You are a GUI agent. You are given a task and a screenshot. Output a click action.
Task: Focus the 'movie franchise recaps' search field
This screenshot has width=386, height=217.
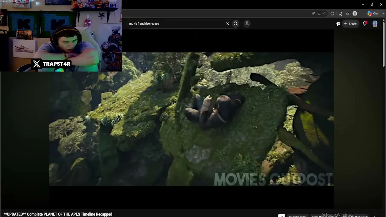[x=176, y=24]
